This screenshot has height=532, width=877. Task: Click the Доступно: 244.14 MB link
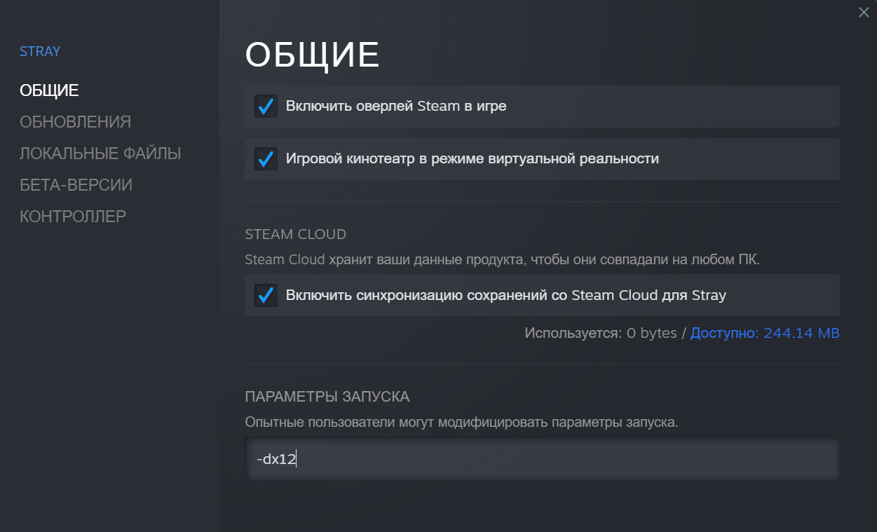[x=765, y=333]
